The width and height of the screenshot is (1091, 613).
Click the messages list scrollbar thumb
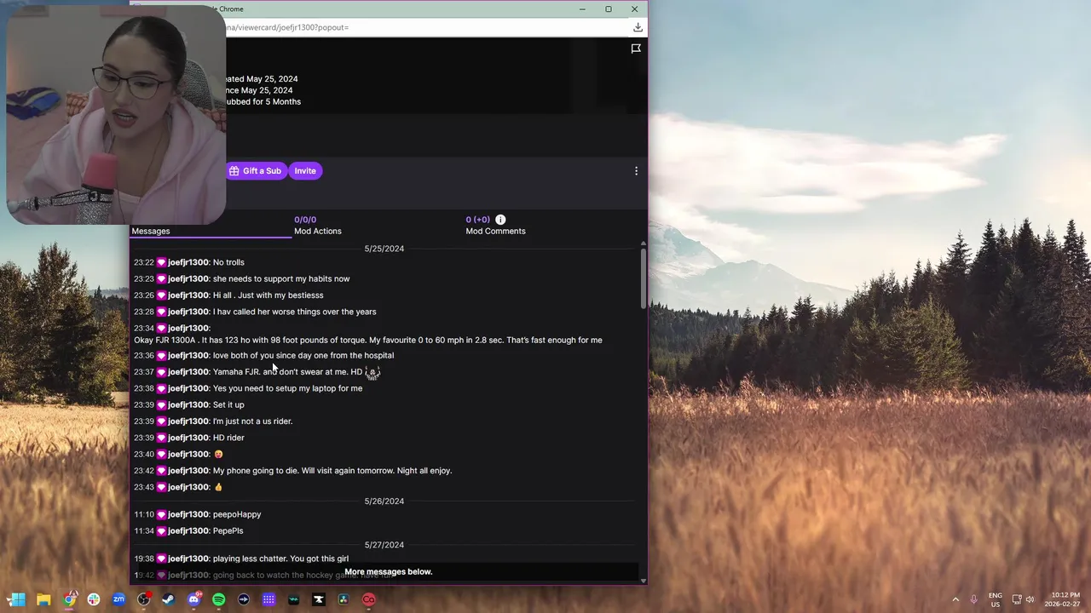[x=643, y=279]
